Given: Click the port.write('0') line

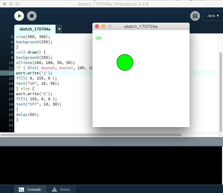Looking at the screenshot, I should 34,94.
